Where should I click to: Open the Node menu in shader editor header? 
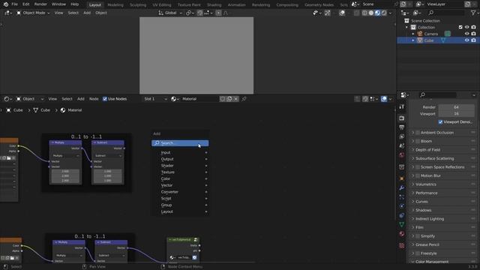pos(94,99)
